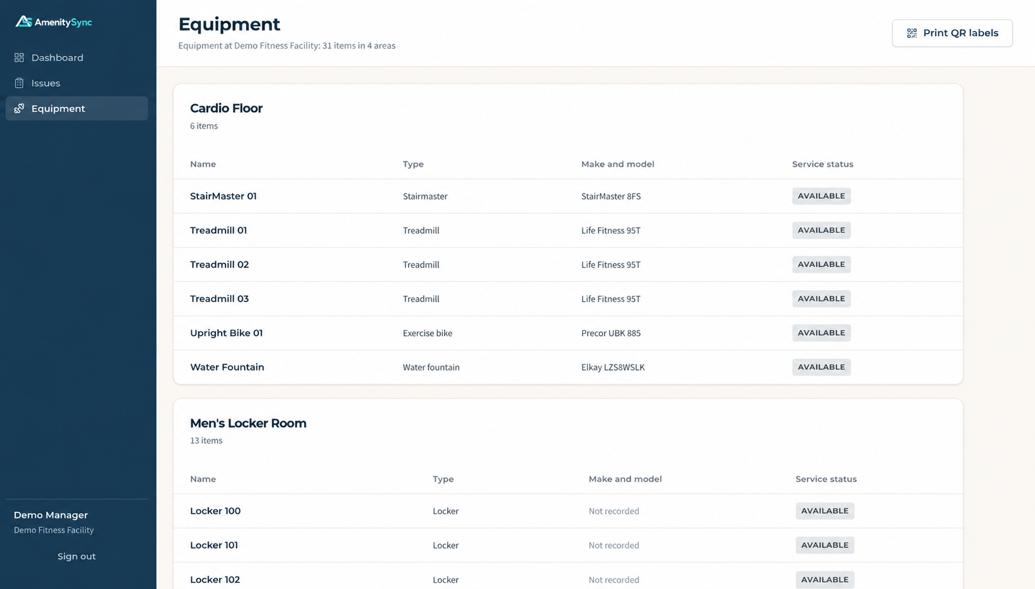Click the Dashboard grid icon in sidebar
This screenshot has width=1035, height=589.
pos(19,57)
